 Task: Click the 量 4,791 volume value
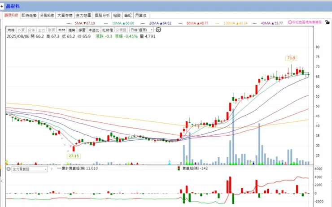pos(148,36)
